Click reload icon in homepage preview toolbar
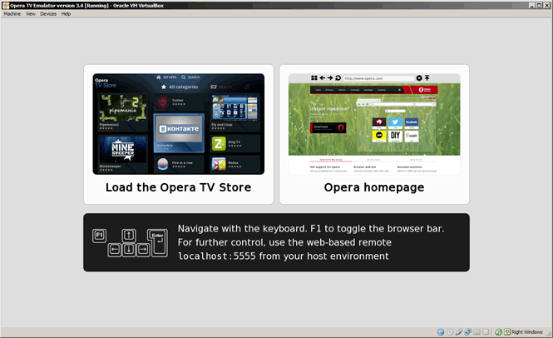The image size is (553, 338). (338, 77)
